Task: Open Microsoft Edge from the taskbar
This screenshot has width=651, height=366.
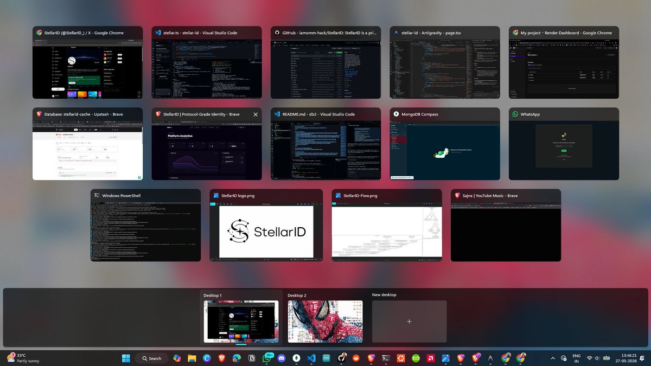Action: pos(236,358)
